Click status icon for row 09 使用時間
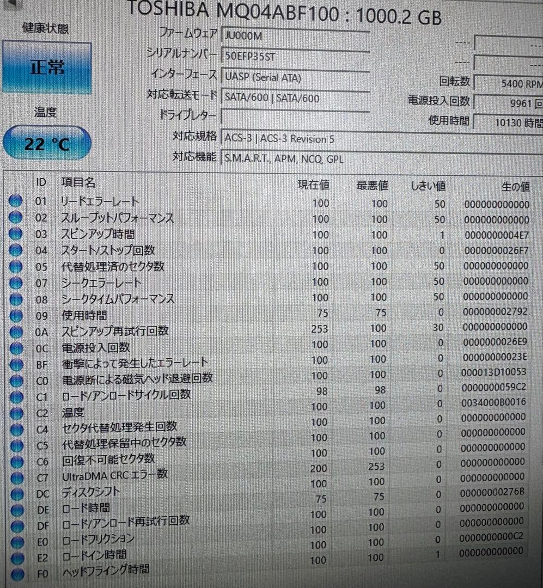The width and height of the screenshot is (543, 588). click(x=16, y=316)
